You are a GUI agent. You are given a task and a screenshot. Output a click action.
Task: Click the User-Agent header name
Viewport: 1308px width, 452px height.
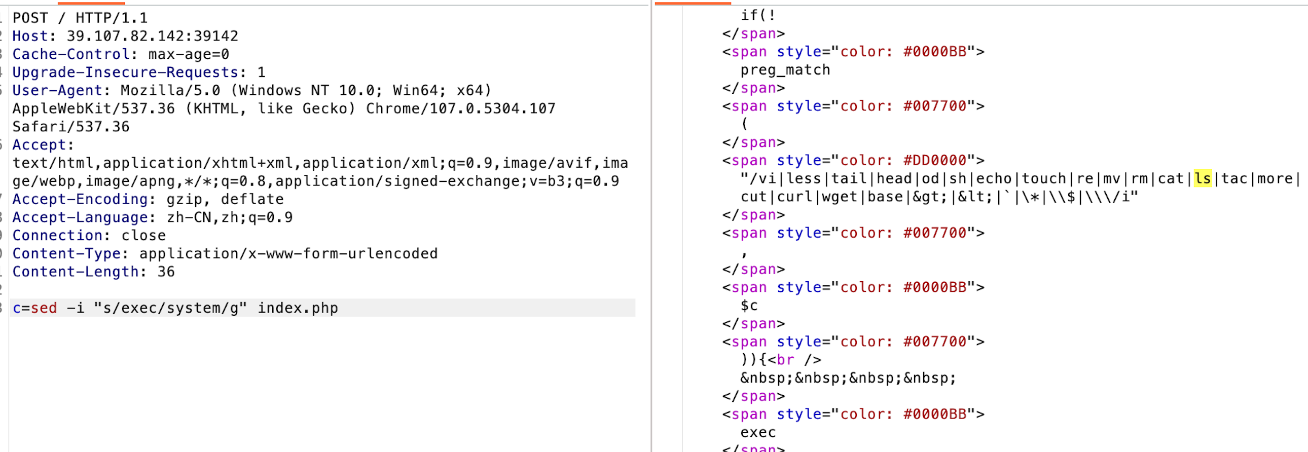click(57, 90)
